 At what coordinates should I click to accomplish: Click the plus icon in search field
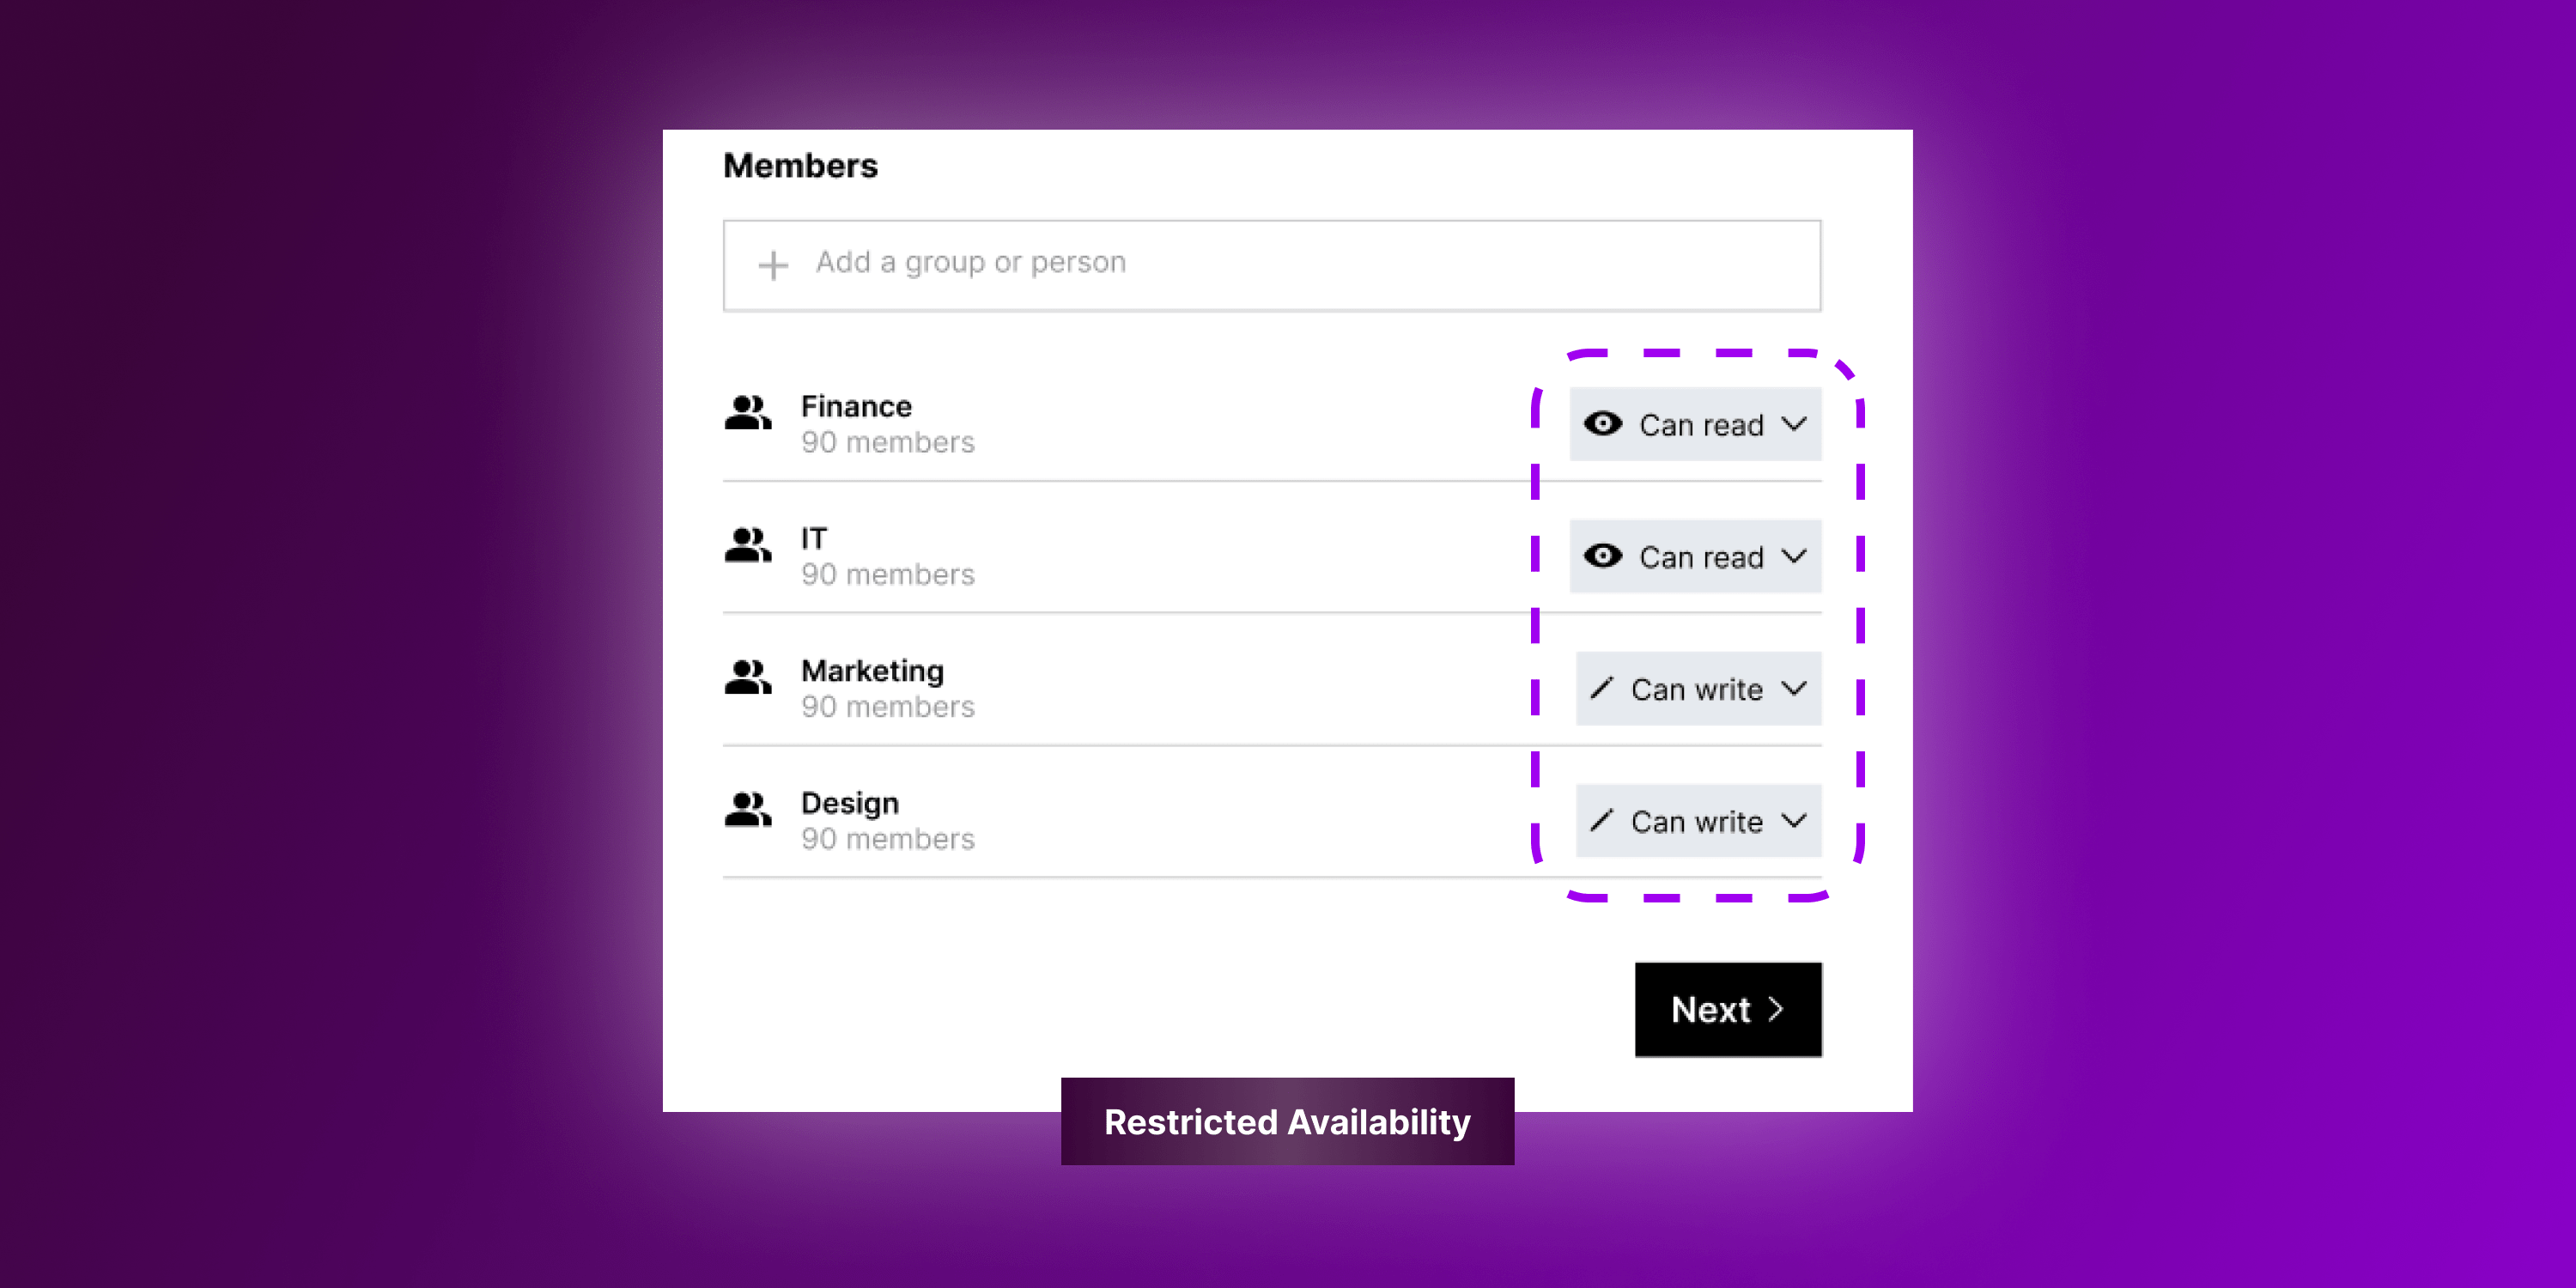tap(769, 264)
